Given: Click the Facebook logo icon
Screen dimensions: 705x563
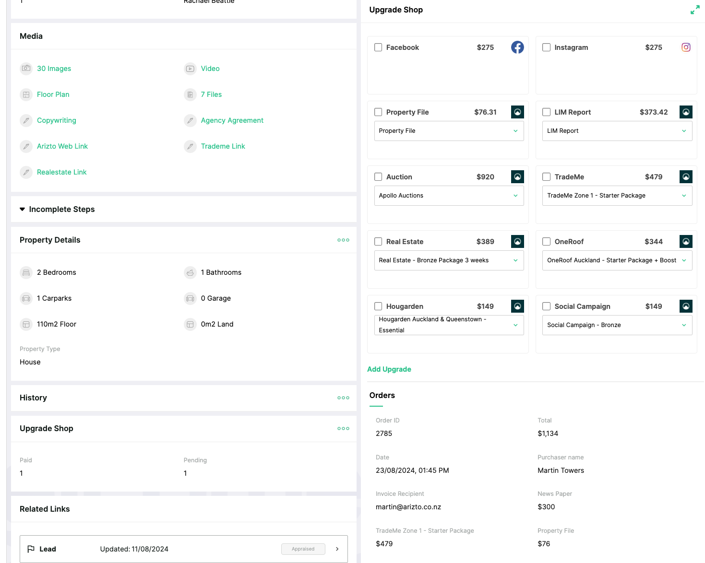Looking at the screenshot, I should click(517, 47).
